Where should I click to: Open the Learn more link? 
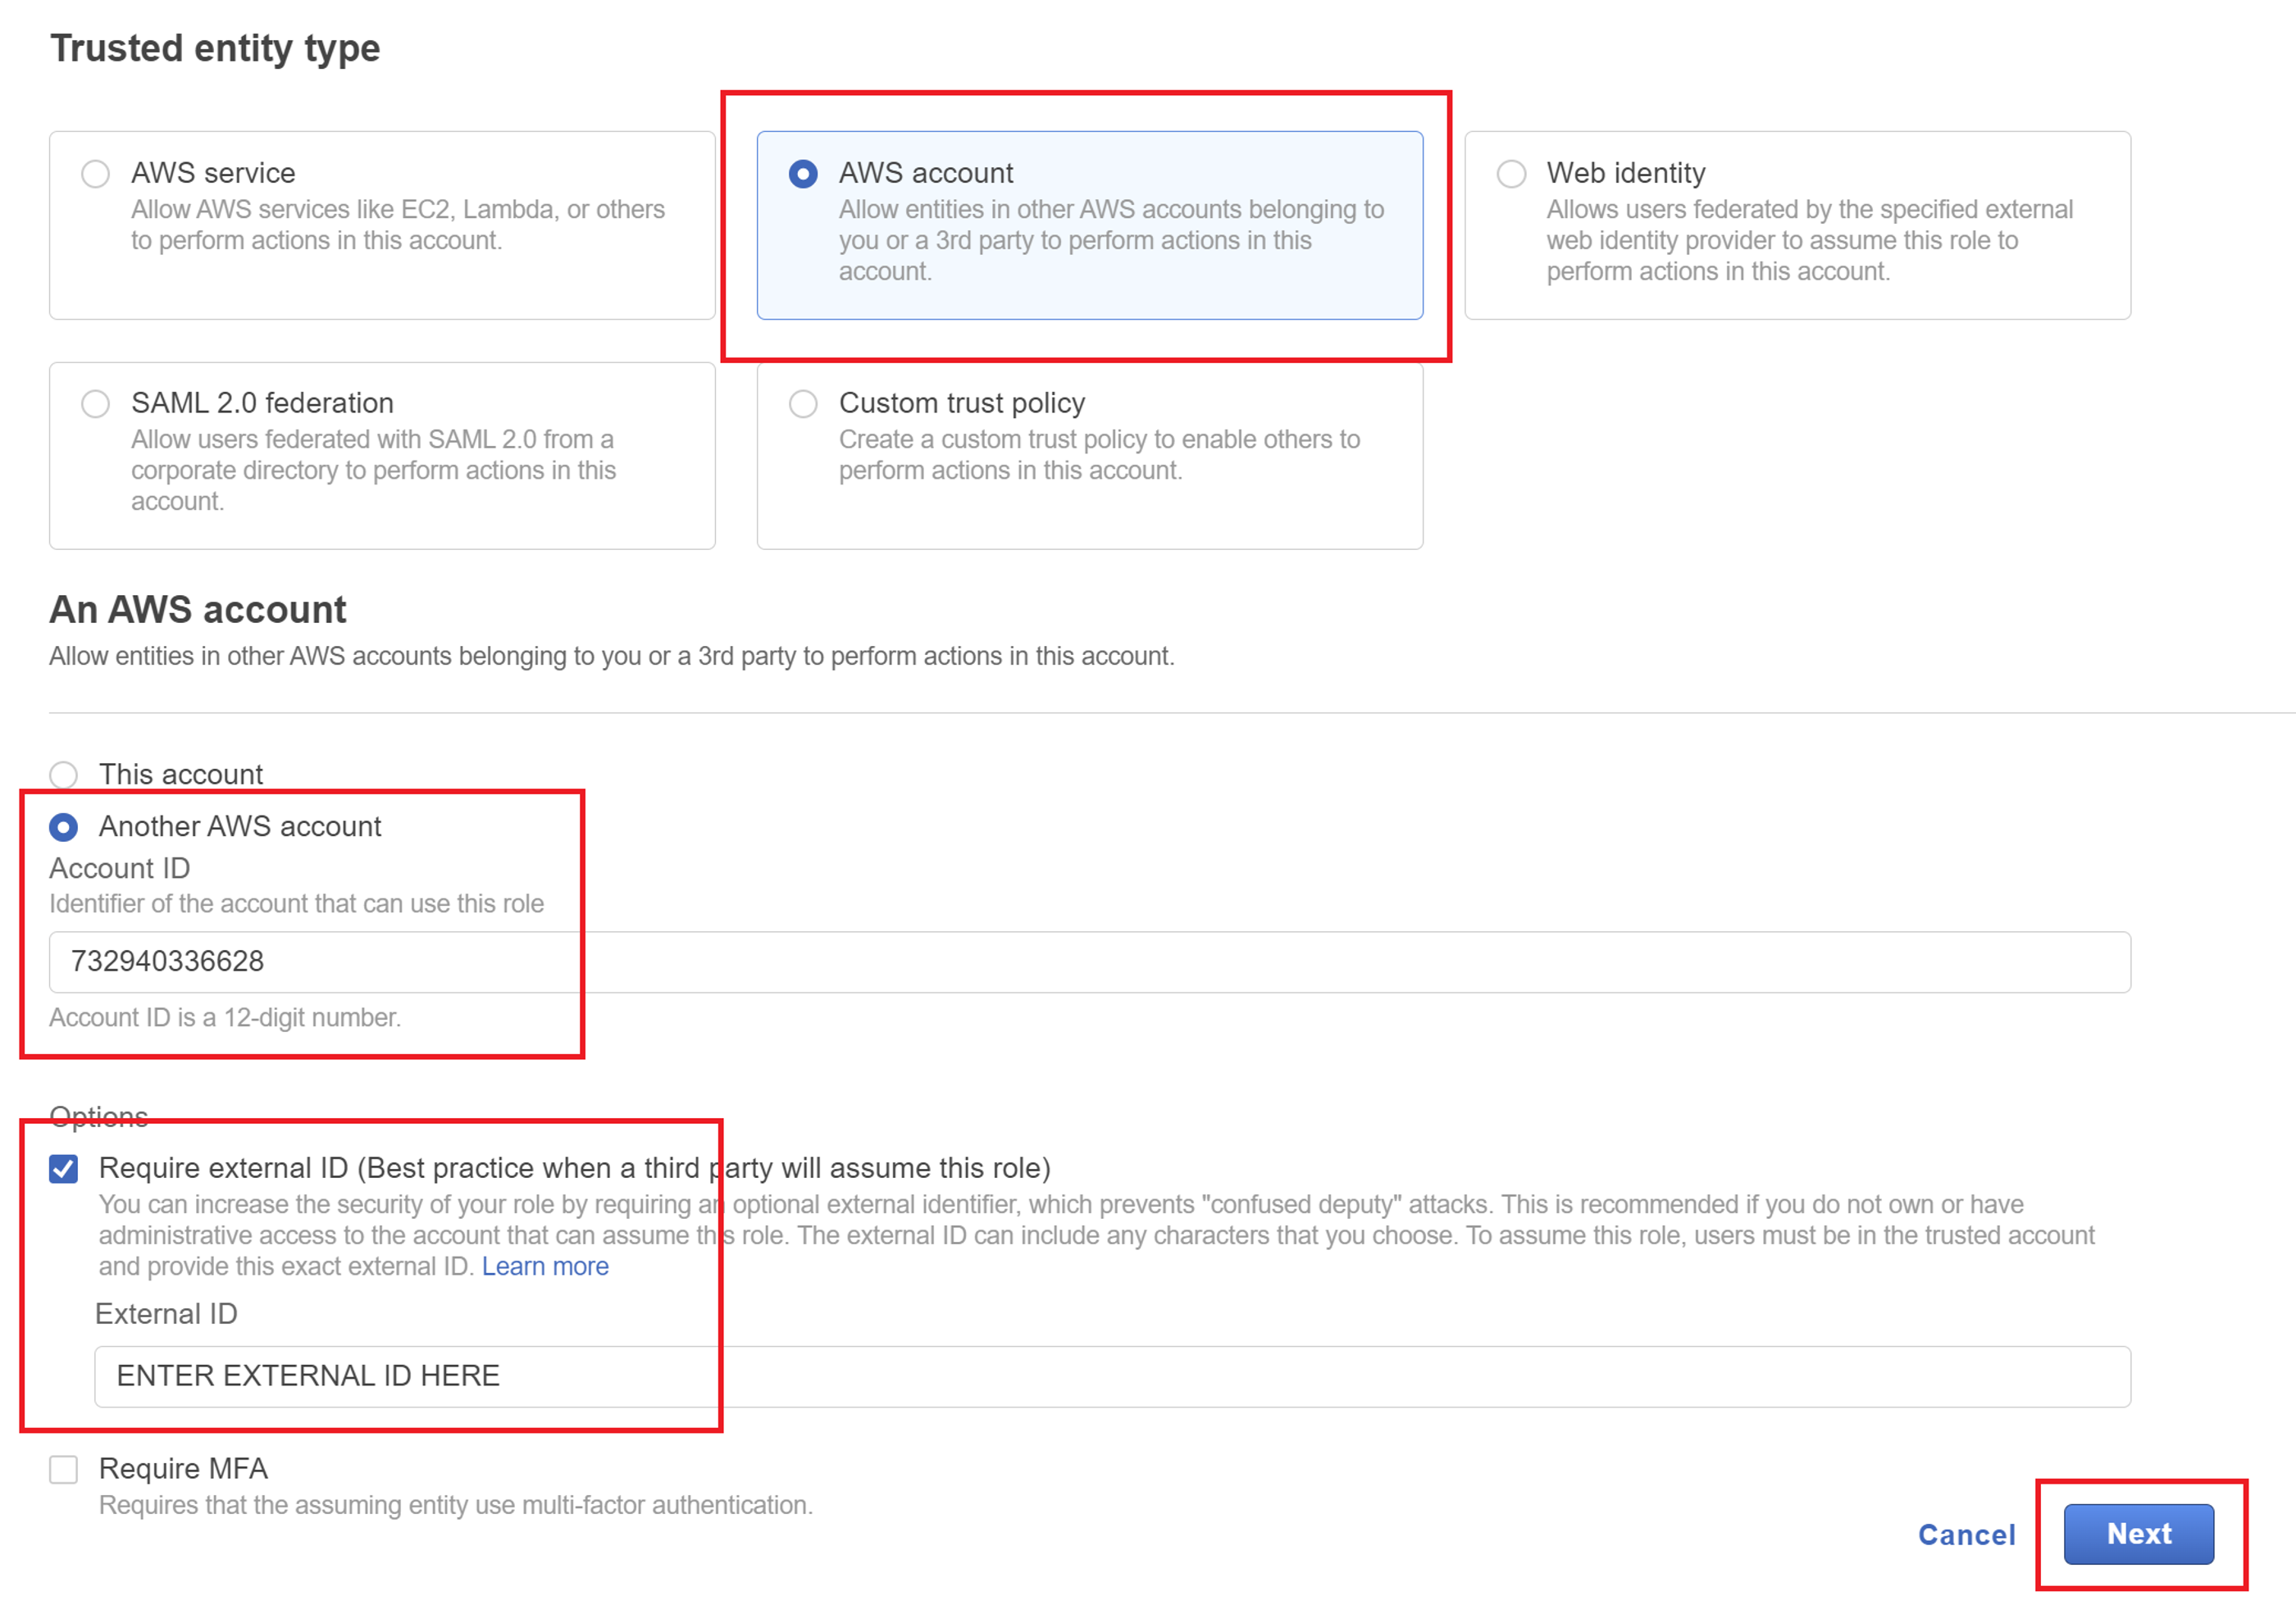coord(545,1266)
